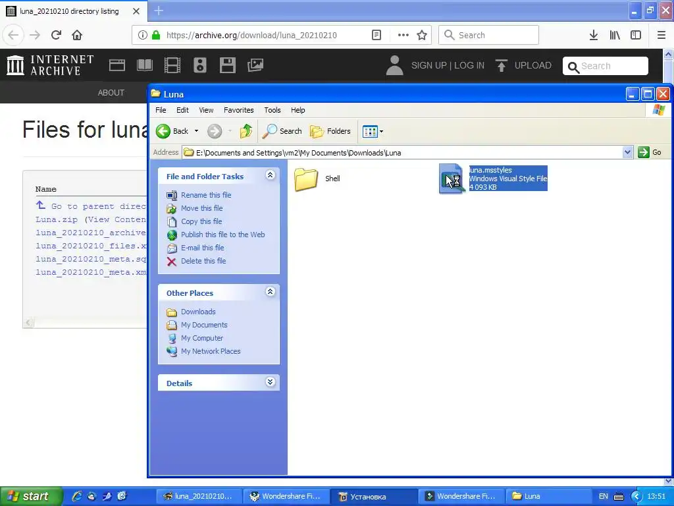Click the UPLOAD link
This screenshot has width=674, height=506.
point(523,65)
